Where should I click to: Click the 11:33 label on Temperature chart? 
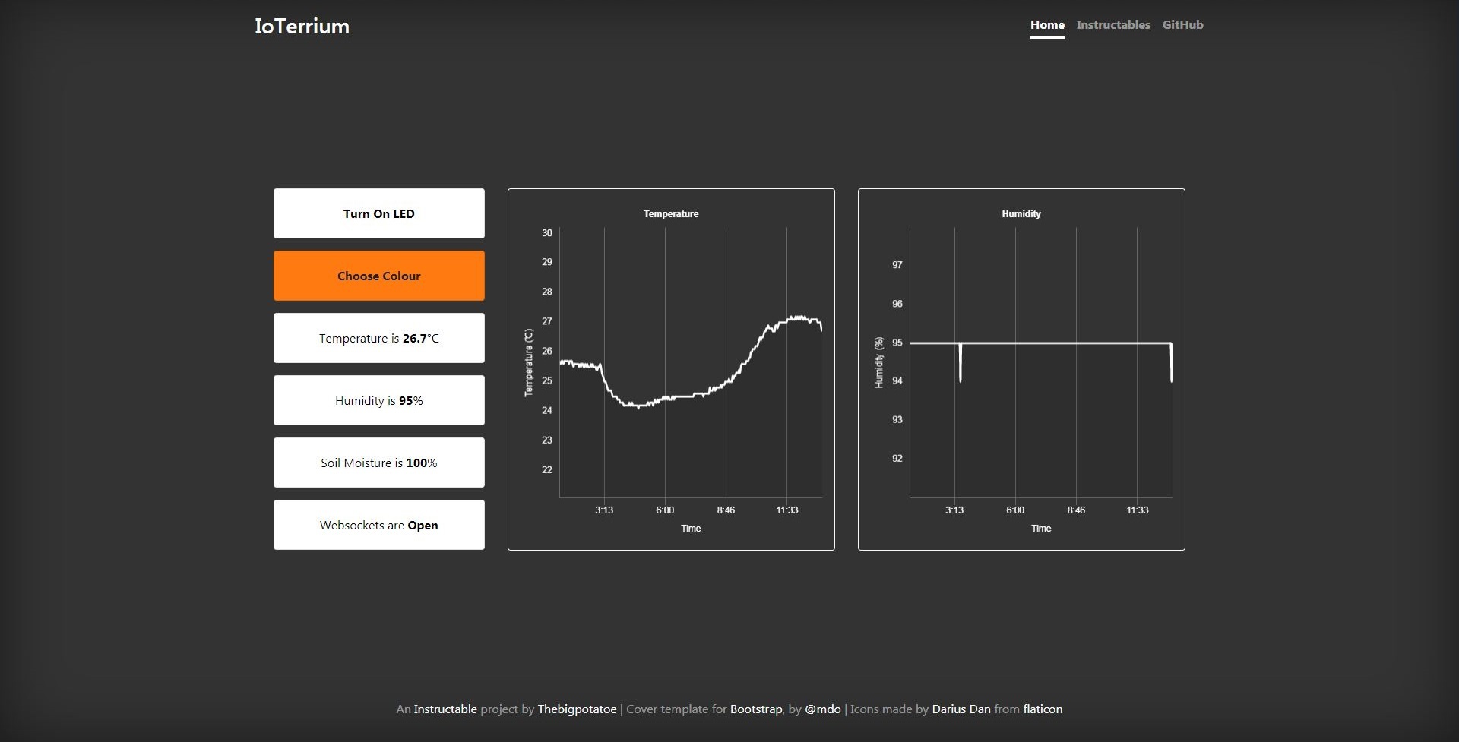point(786,510)
